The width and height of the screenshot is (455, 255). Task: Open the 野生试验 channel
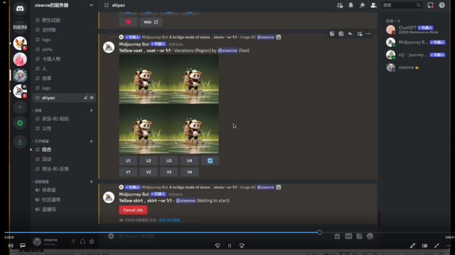[x=64, y=20]
